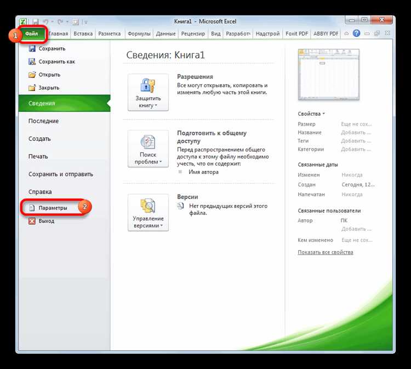411x369 pixels.
Task: Switch to the Данные ribbon tab
Action: pyautogui.click(x=165, y=33)
